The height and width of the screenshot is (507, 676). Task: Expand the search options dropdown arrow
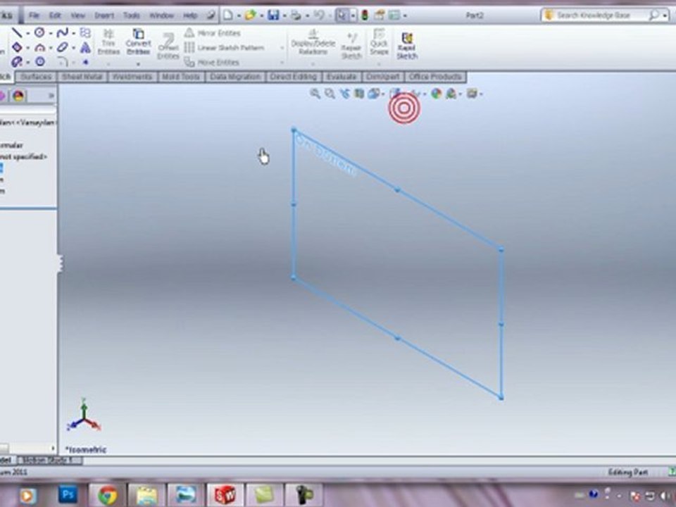pos(665,16)
